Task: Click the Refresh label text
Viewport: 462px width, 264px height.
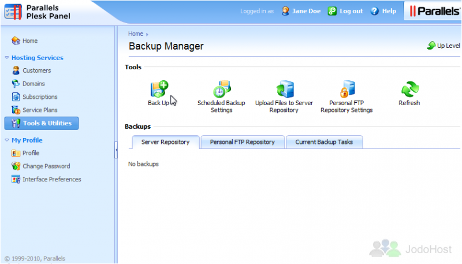Action: pyautogui.click(x=409, y=103)
